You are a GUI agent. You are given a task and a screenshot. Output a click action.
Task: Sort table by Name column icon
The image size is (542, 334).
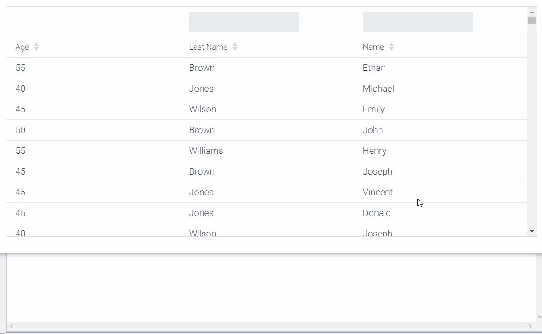(391, 47)
